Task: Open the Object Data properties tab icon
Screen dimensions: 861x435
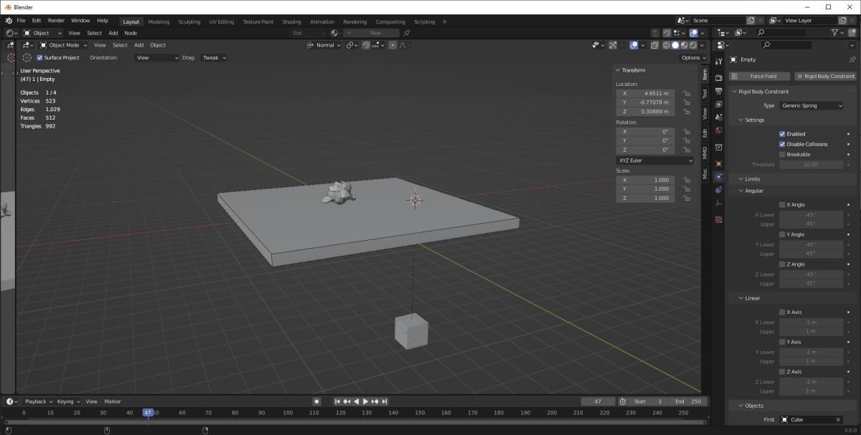Action: tap(718, 204)
